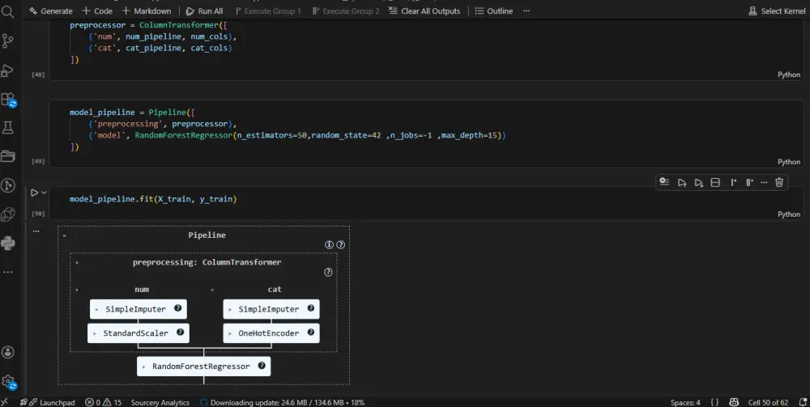Click Run All in the toolbar
Viewport: 810px width, 407px height.
click(204, 11)
